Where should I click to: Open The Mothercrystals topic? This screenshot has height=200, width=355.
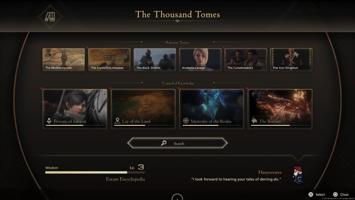pyautogui.click(x=63, y=60)
